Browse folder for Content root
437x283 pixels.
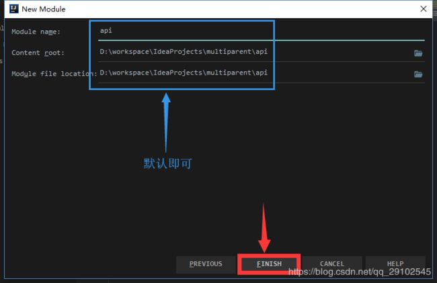418,53
